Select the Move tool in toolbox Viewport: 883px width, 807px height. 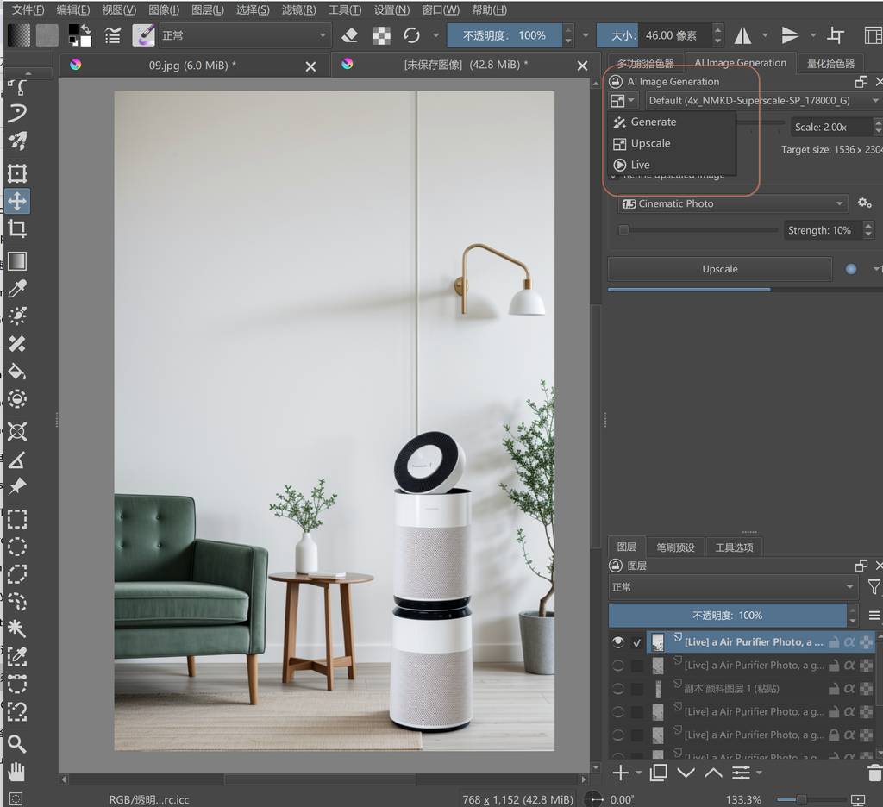pos(17,201)
